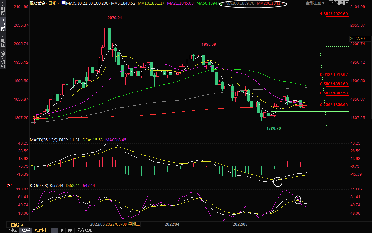Click the VIP指标 button
The height and width of the screenshot is (233, 372).
click(x=42, y=230)
